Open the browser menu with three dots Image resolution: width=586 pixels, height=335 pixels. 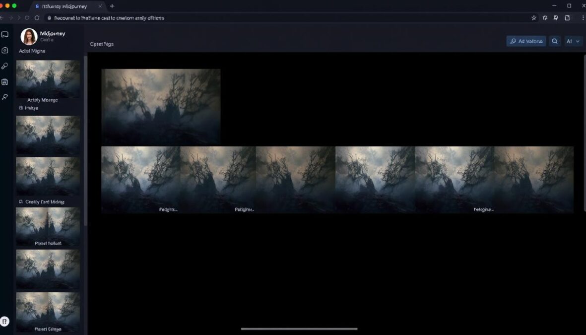click(x=583, y=17)
